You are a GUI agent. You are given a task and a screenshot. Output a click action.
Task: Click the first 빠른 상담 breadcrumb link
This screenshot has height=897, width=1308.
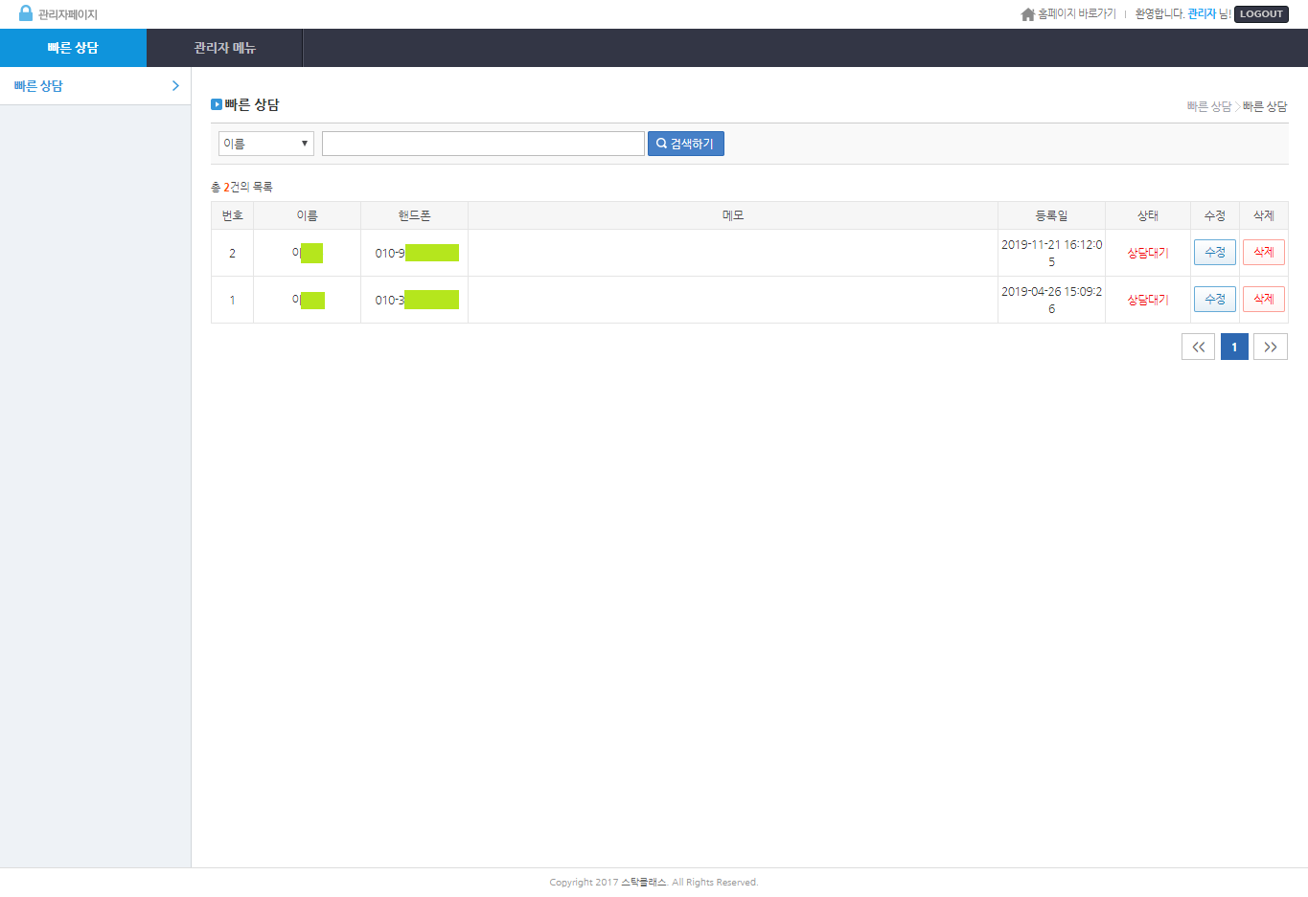[1208, 106]
